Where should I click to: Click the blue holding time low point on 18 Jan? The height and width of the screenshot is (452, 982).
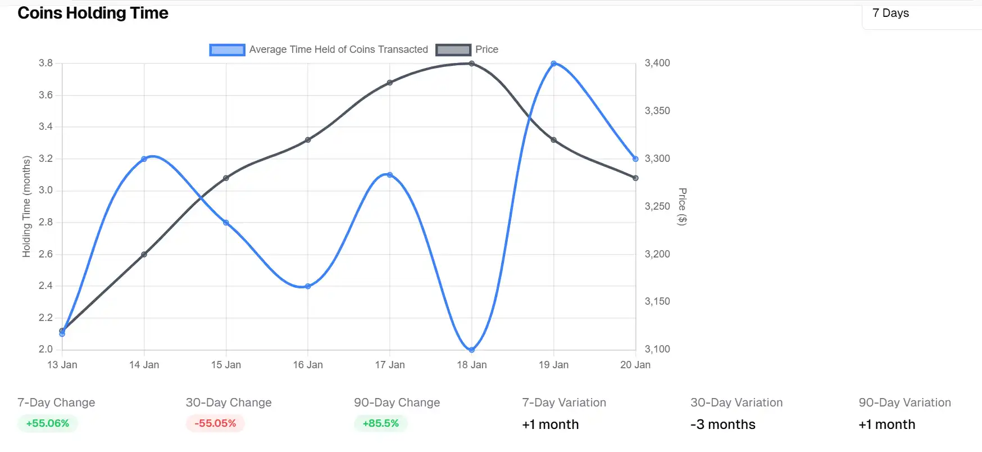click(x=472, y=350)
